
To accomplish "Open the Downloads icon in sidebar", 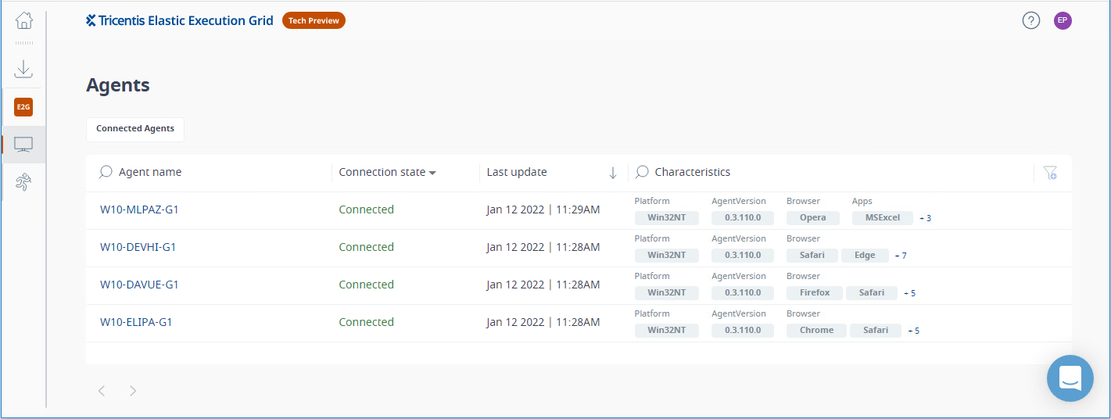I will (23, 69).
